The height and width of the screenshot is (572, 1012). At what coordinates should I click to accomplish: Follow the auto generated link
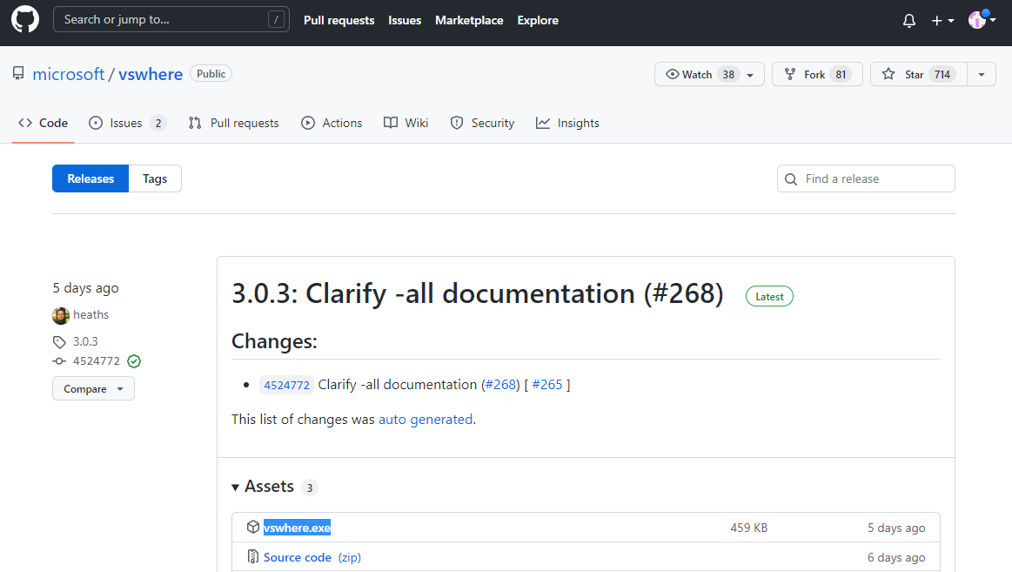(x=426, y=420)
